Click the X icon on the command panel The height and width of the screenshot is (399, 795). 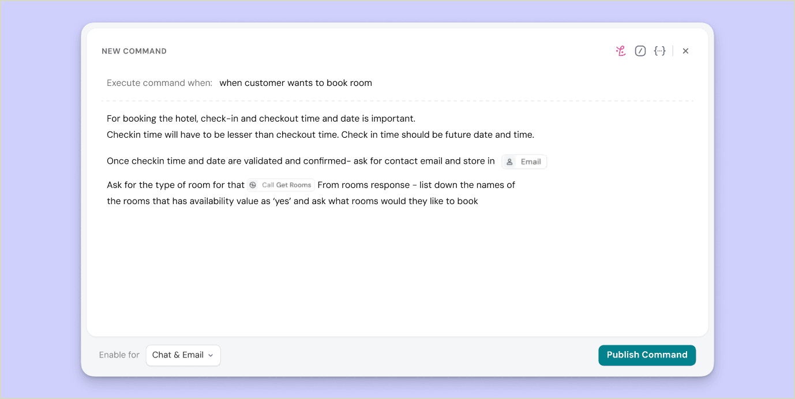point(685,51)
